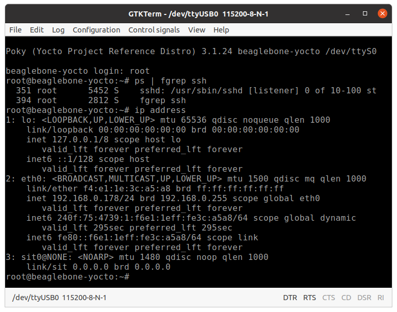Click the Poky Yocto Project banner line
This screenshot has width=397, height=312.
coord(191,52)
